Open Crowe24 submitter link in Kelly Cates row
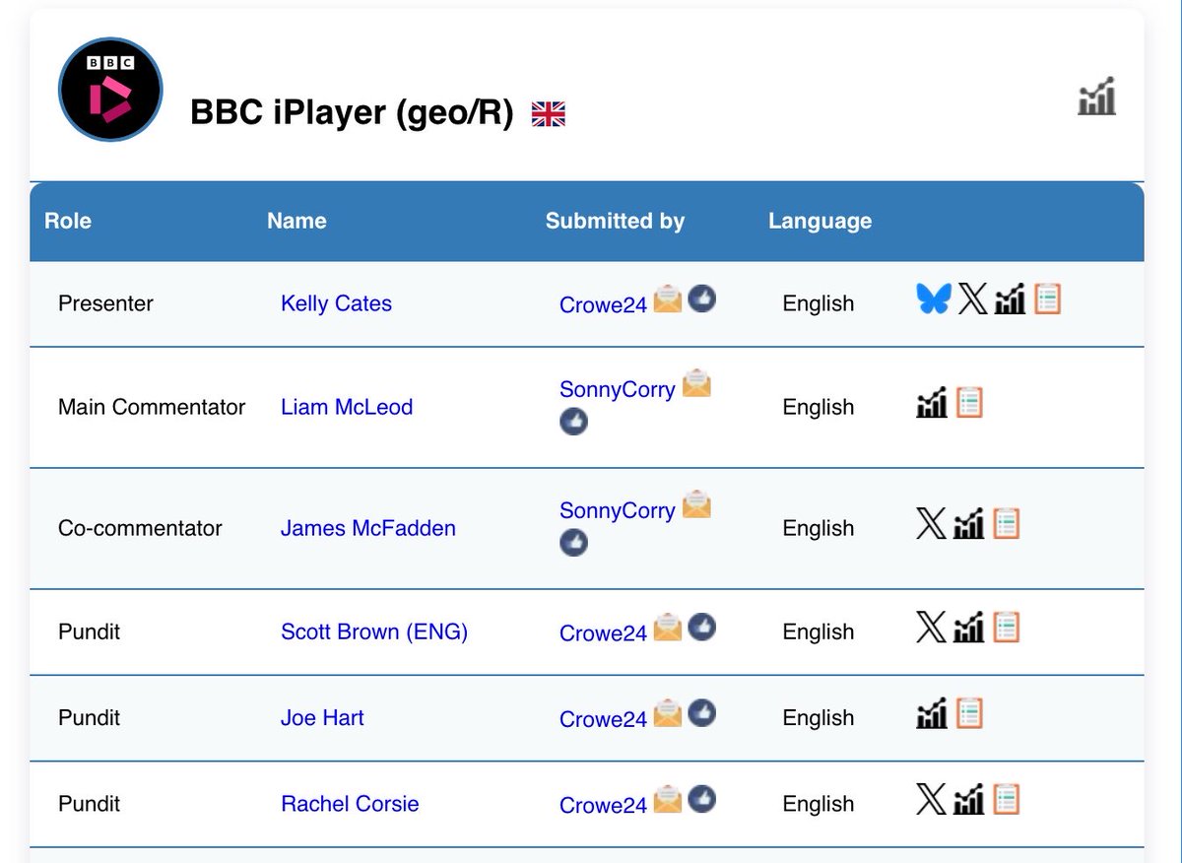 pyautogui.click(x=603, y=305)
